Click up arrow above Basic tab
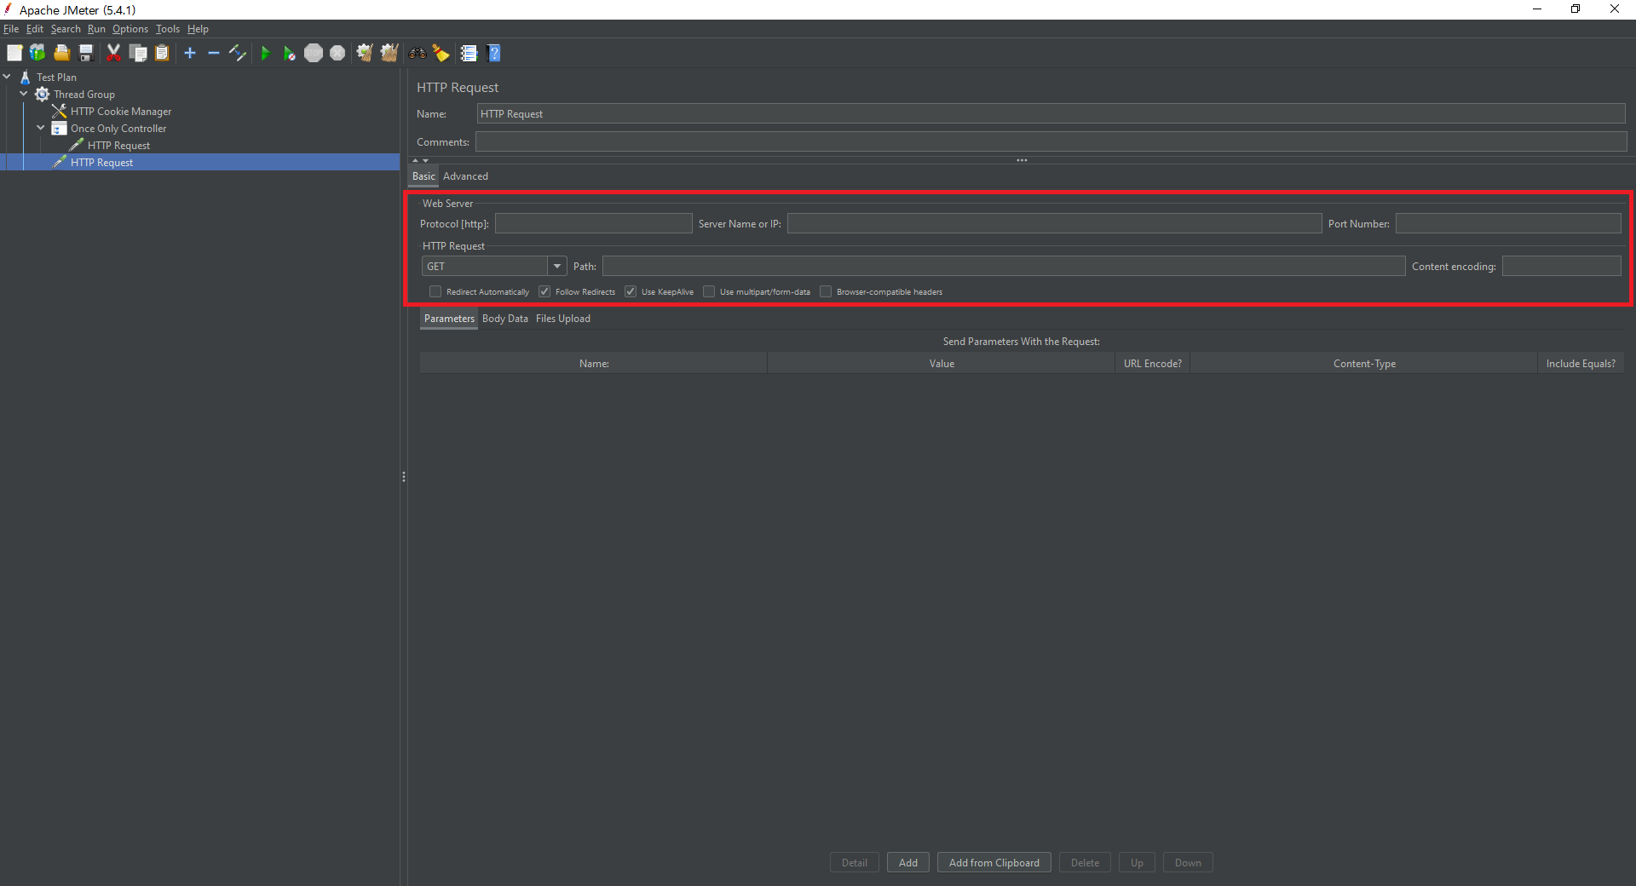The width and height of the screenshot is (1636, 886). click(416, 160)
